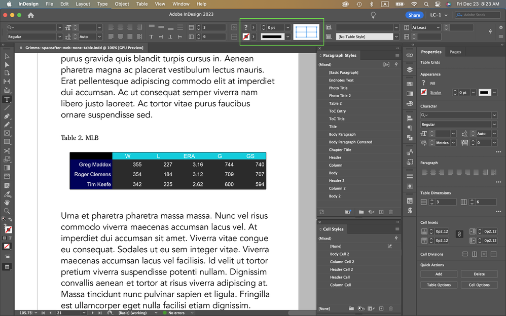This screenshot has height=316, width=506.
Task: Click black stroke type swatch in control bar
Action: click(x=272, y=37)
